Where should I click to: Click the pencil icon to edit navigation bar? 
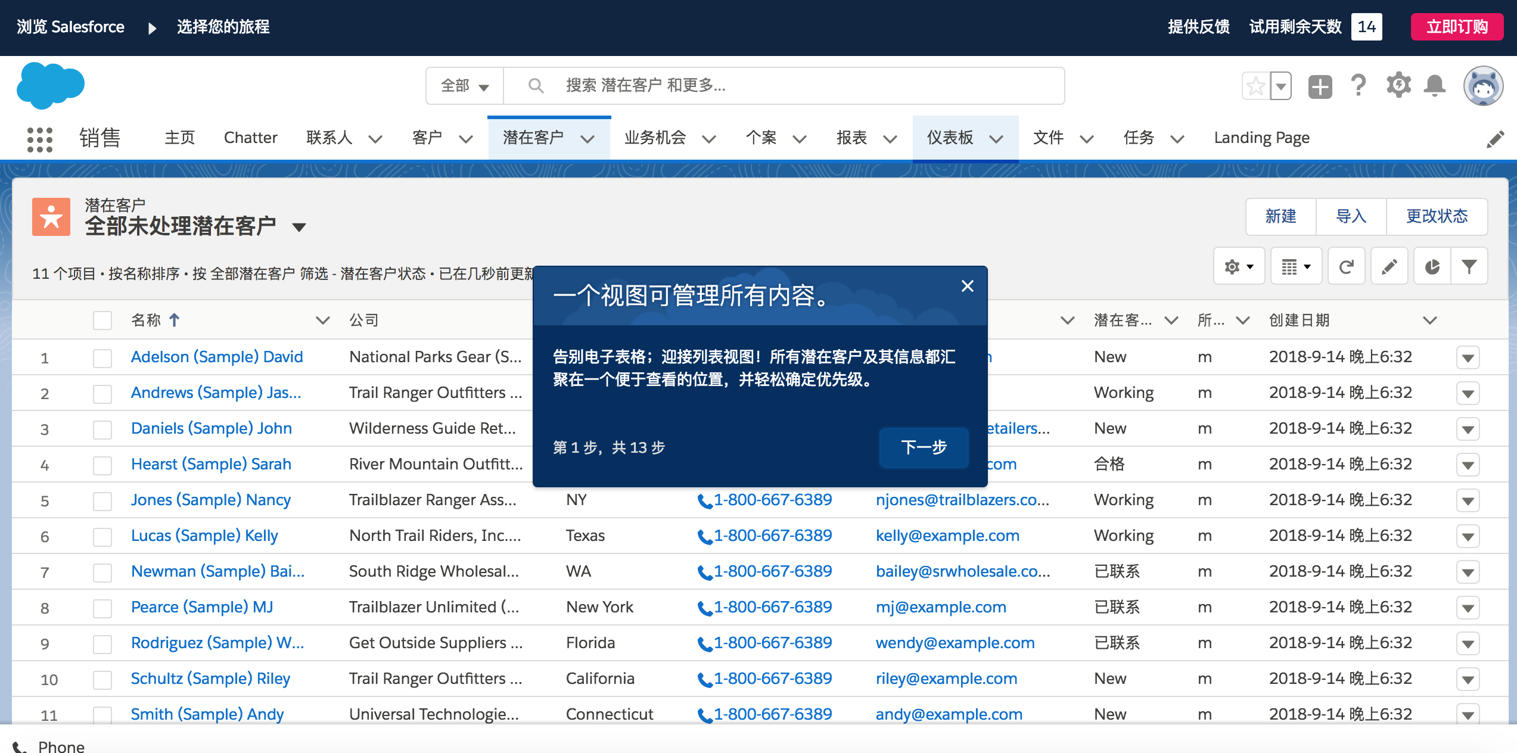click(x=1495, y=139)
